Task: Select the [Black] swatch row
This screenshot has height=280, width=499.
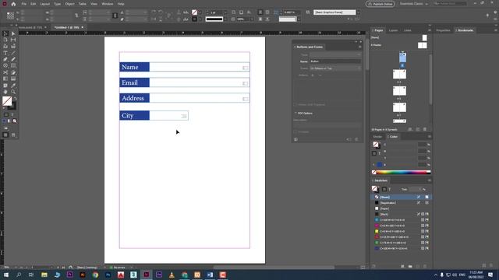Action: click(402, 215)
